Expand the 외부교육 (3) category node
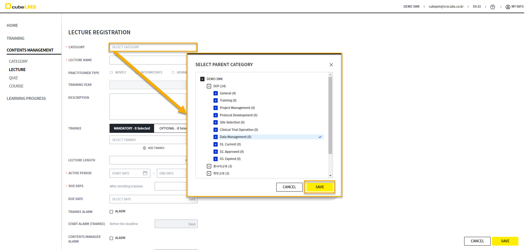The width and height of the screenshot is (525, 250). pyautogui.click(x=209, y=173)
